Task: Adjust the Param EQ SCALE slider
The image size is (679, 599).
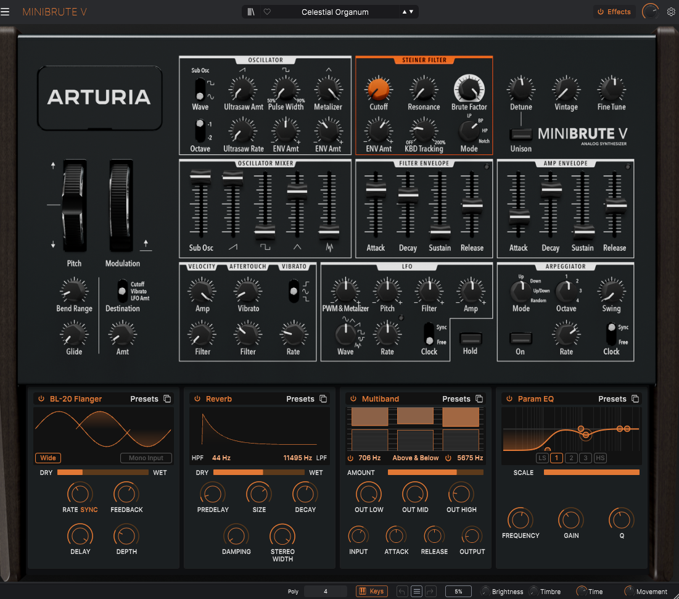Action: coord(591,473)
